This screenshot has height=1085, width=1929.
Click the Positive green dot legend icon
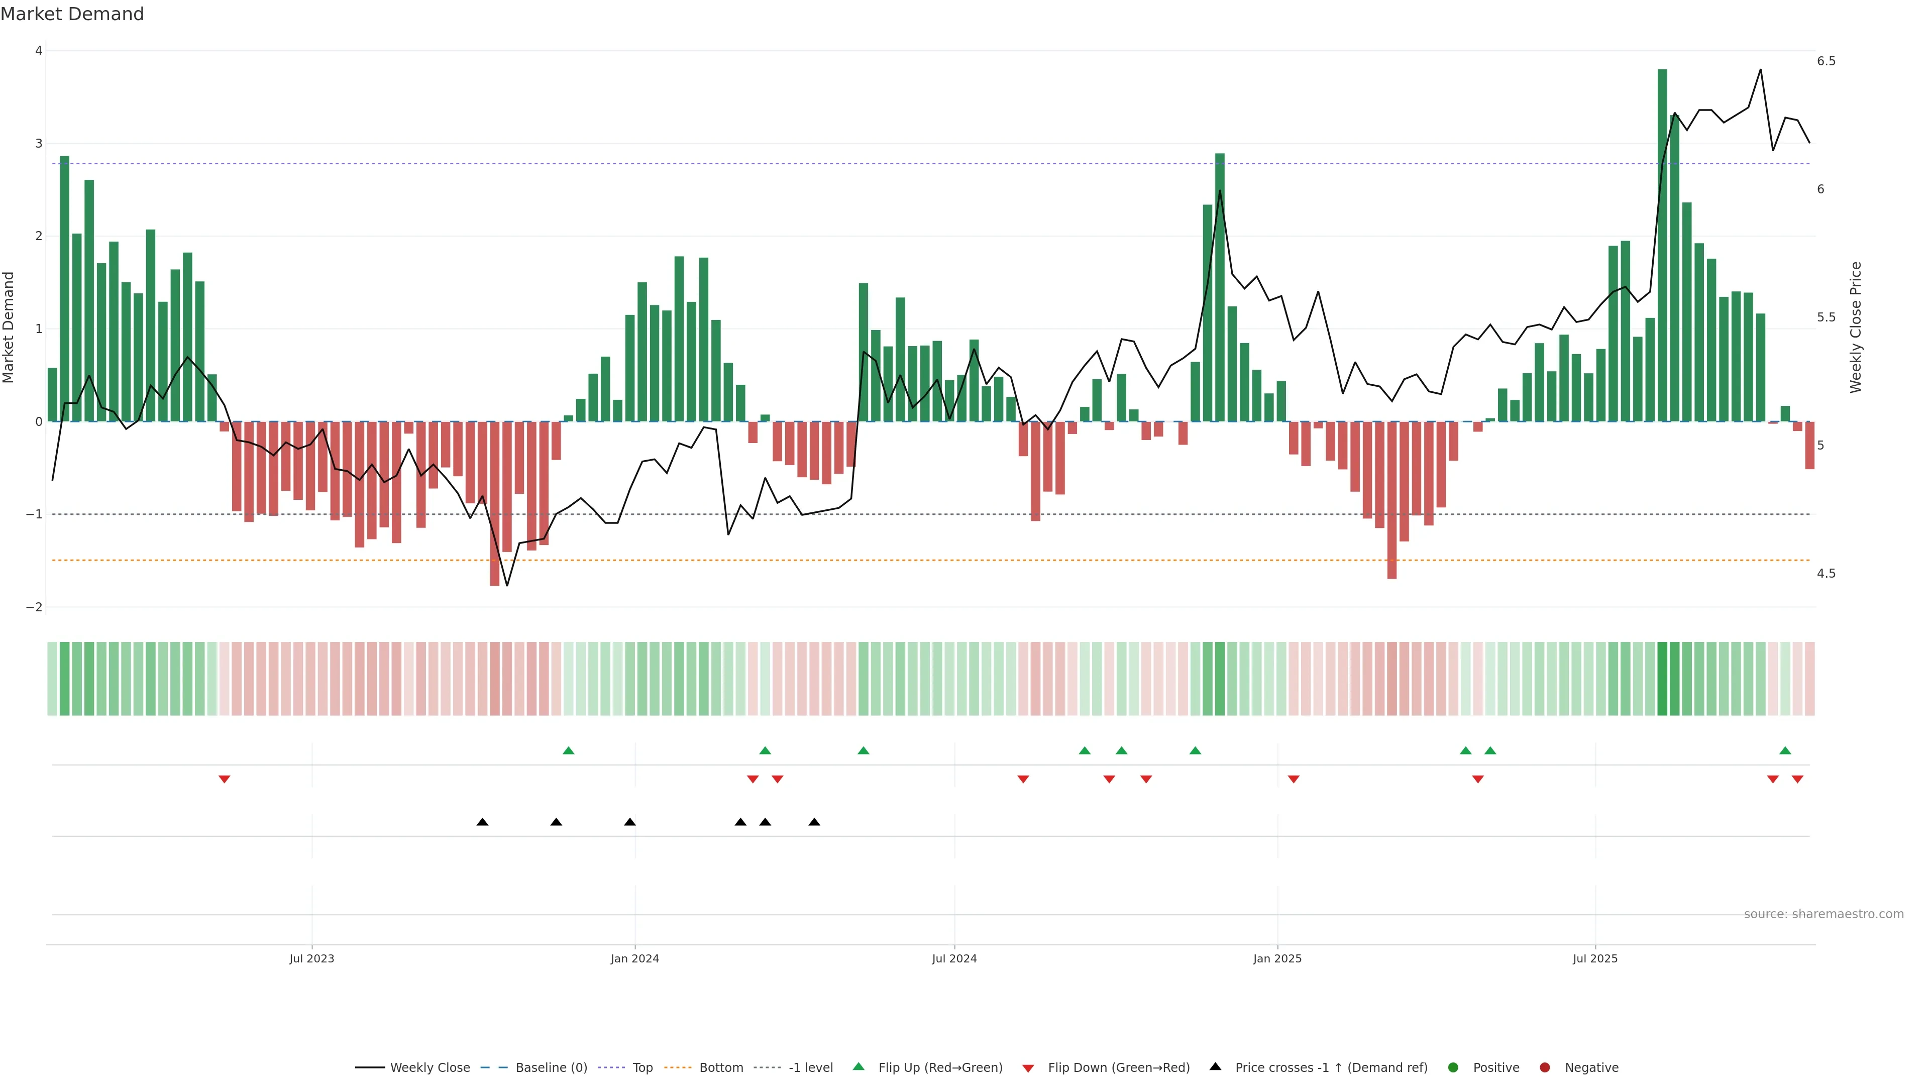pyautogui.click(x=1453, y=1068)
